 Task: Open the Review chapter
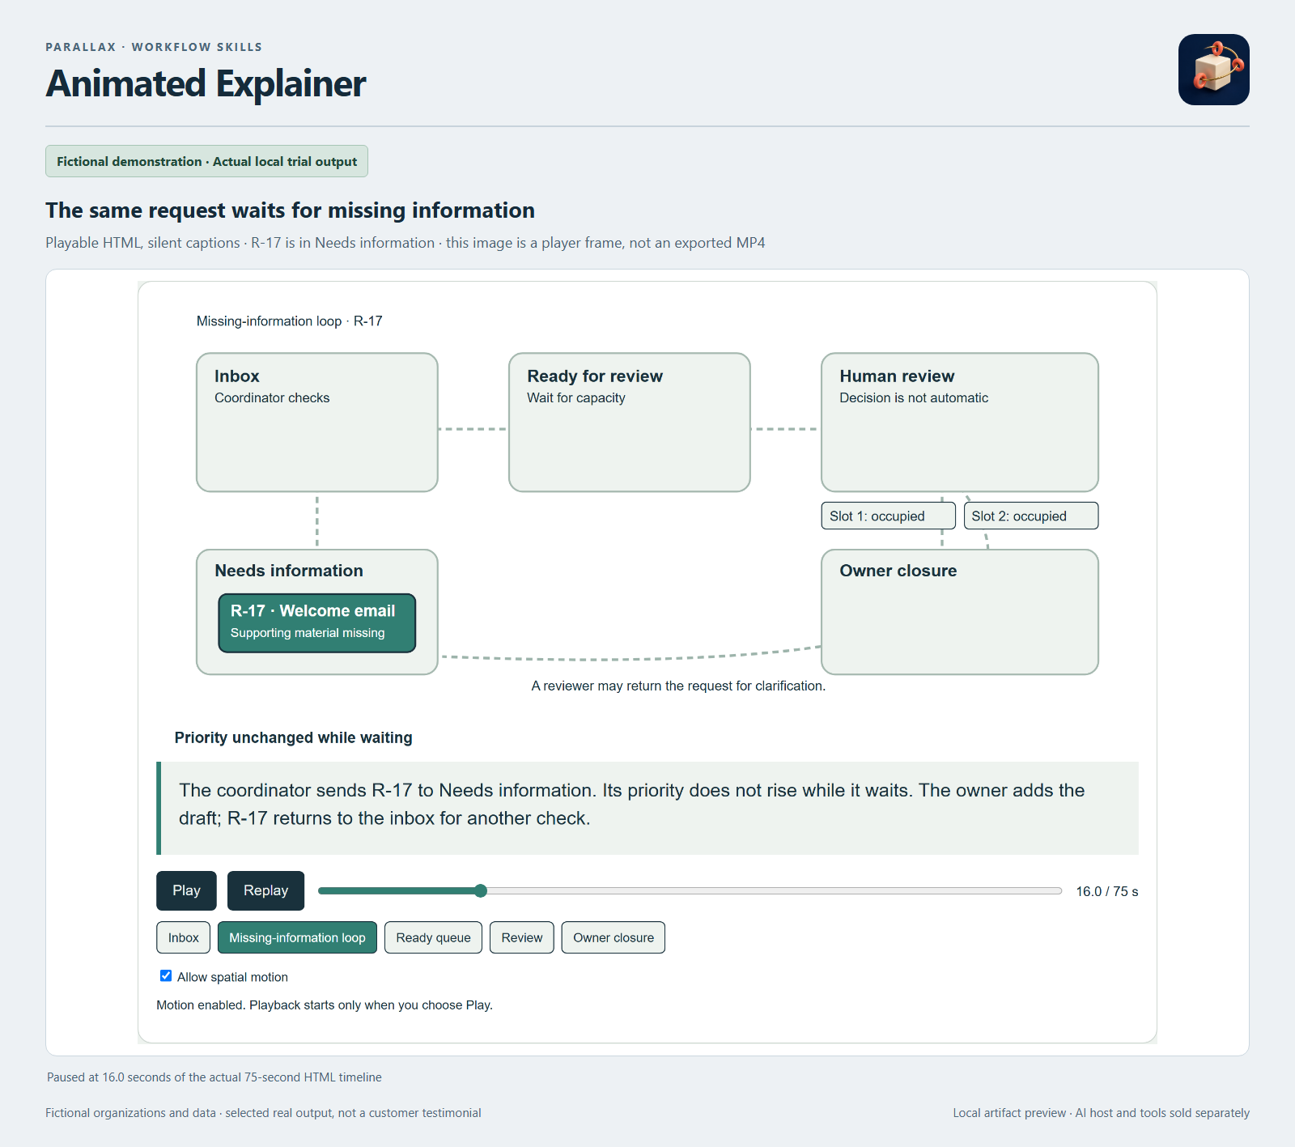pos(522,937)
